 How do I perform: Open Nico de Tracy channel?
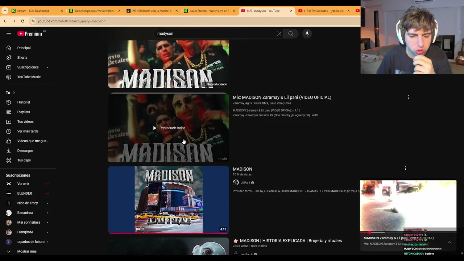click(x=28, y=203)
